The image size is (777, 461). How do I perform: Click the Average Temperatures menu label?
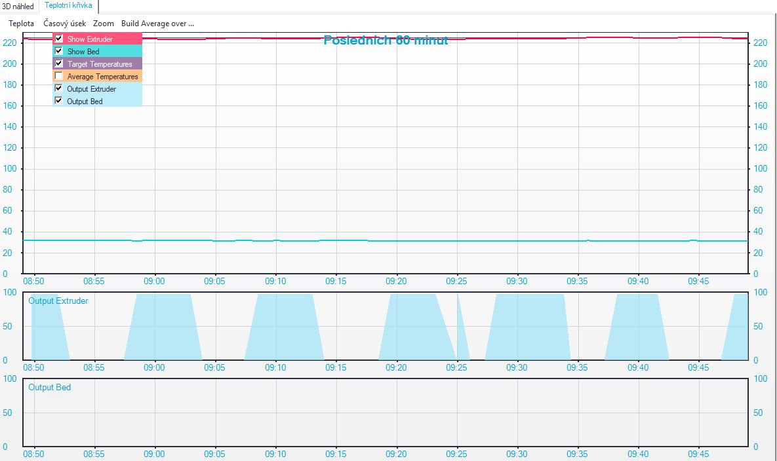[102, 77]
